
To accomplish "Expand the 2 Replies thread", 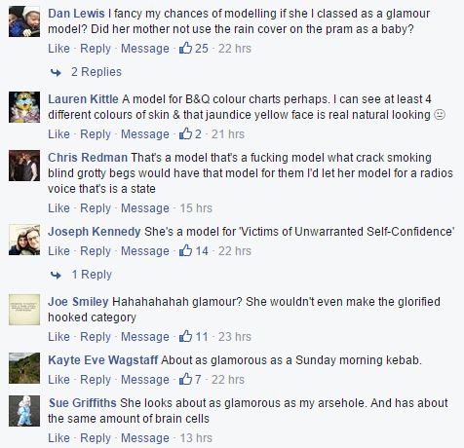I will pos(97,72).
